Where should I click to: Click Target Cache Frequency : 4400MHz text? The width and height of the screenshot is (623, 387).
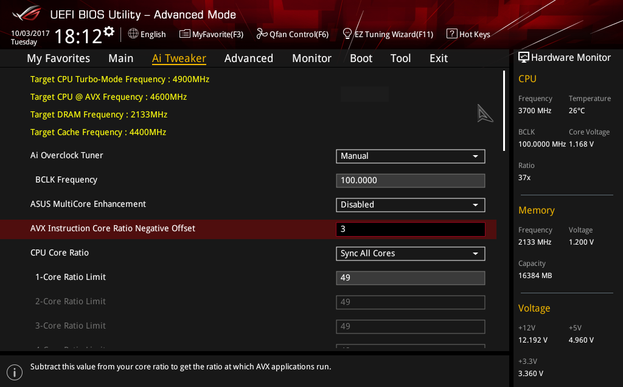click(98, 132)
